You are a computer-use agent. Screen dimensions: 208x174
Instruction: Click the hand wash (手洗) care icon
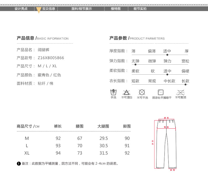[113, 92]
